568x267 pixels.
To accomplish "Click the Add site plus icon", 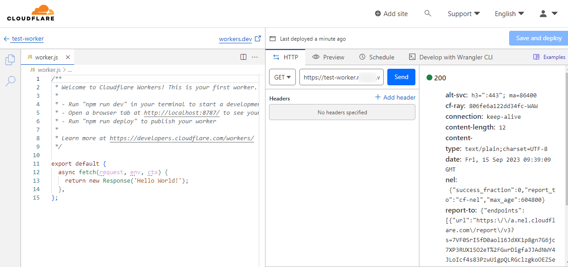I will [x=378, y=14].
